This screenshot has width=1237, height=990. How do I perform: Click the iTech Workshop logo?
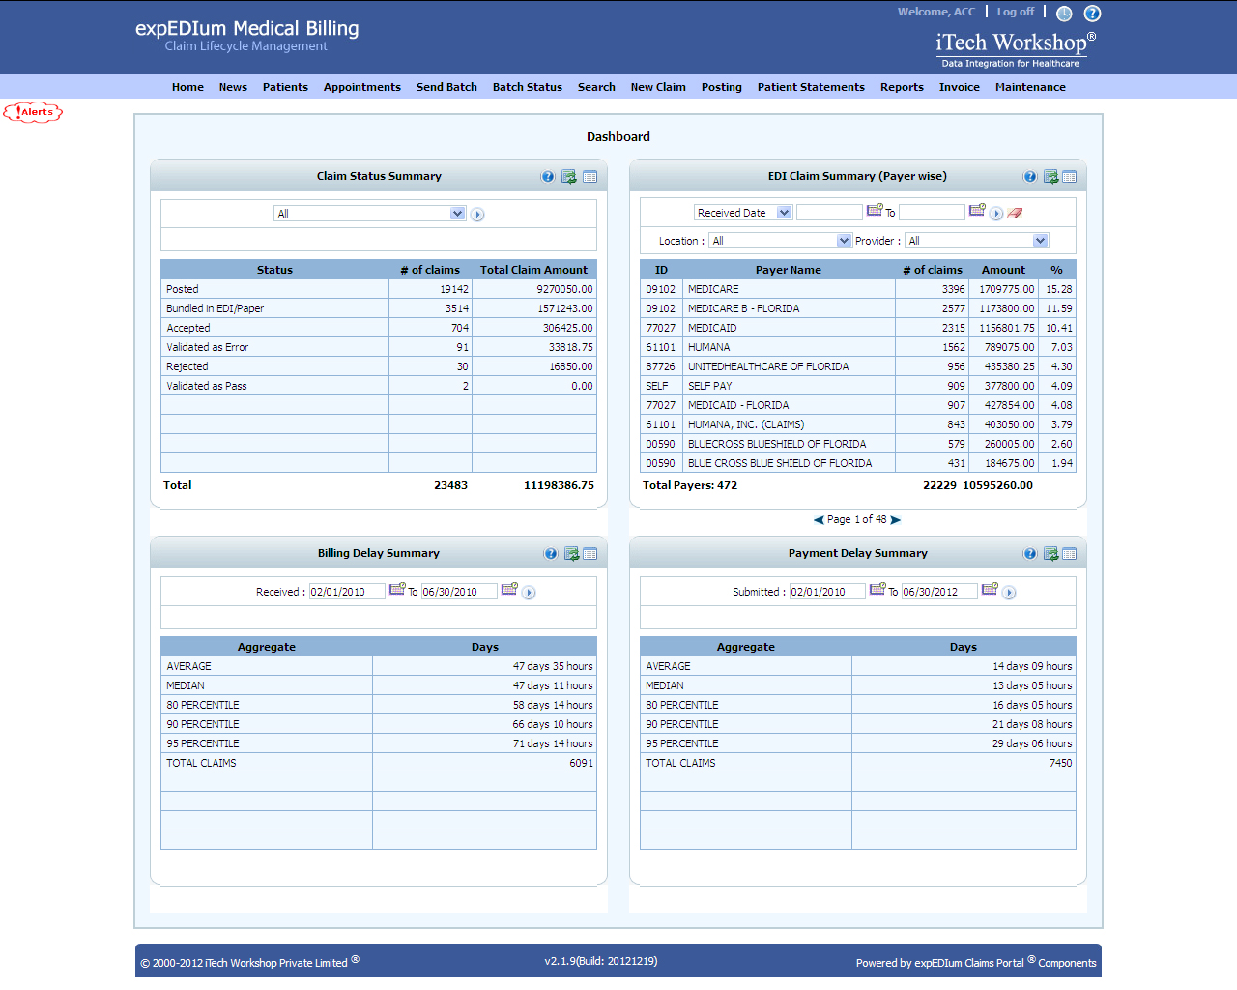click(1015, 49)
